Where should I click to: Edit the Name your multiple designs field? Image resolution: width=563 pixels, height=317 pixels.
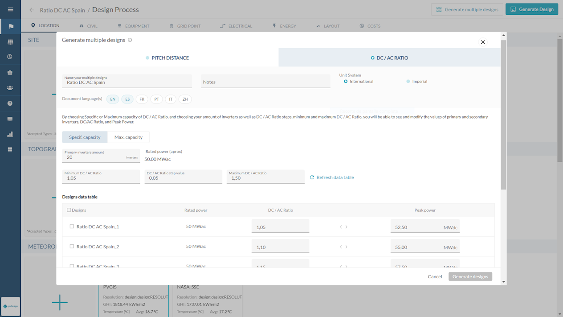127,81
